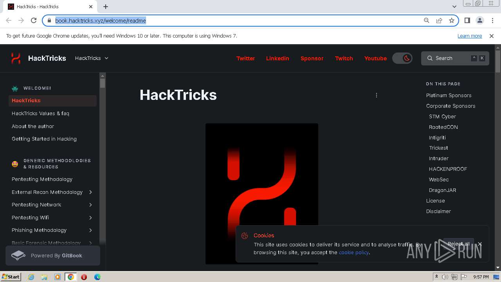Jump to Platinum Sponsors section
501x282 pixels.
pos(449,95)
